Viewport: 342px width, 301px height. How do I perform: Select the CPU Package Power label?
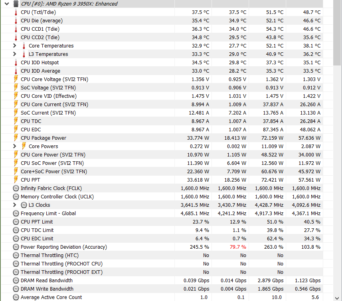coord(43,138)
